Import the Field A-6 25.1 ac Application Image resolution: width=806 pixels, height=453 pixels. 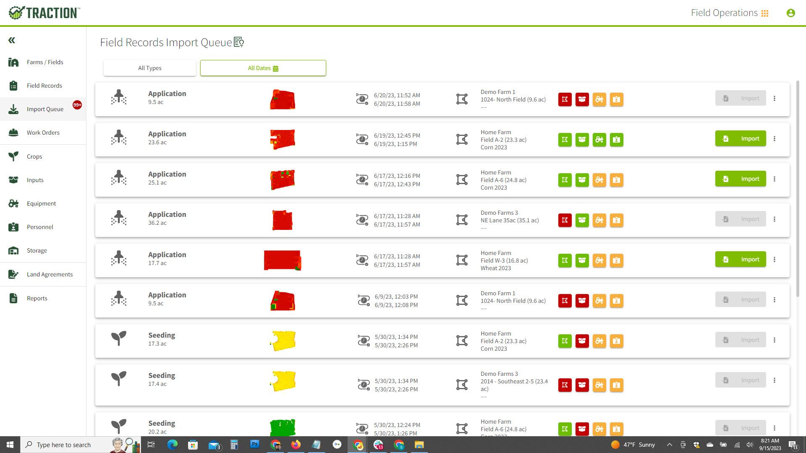click(x=740, y=179)
